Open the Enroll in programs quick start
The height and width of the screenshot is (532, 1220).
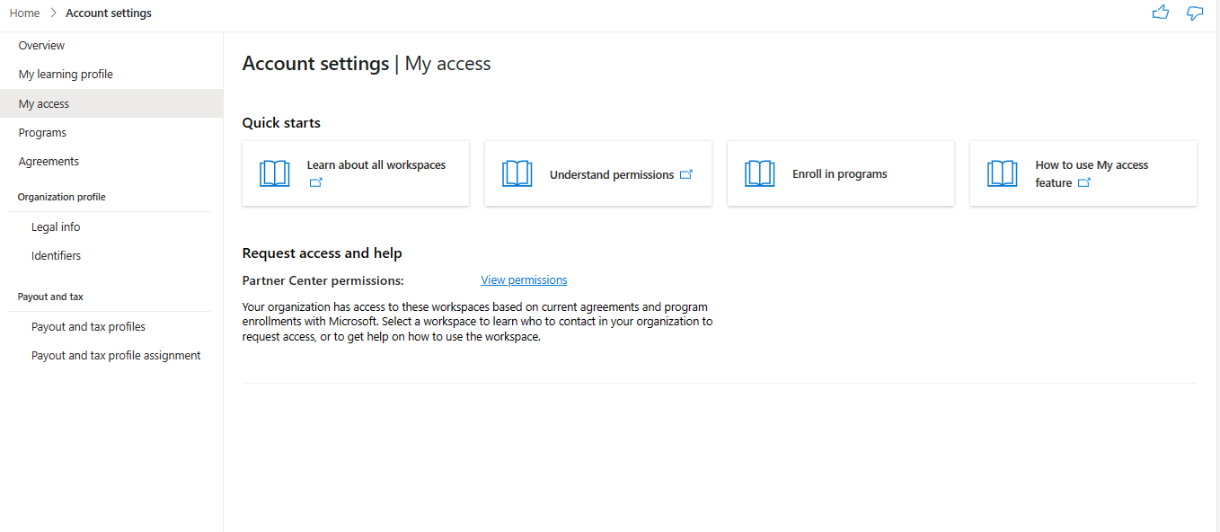(x=840, y=174)
